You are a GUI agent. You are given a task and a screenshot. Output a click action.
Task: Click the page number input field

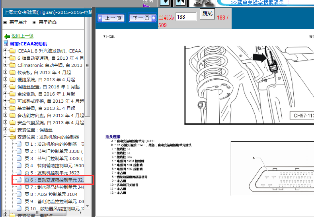(x=186, y=17)
